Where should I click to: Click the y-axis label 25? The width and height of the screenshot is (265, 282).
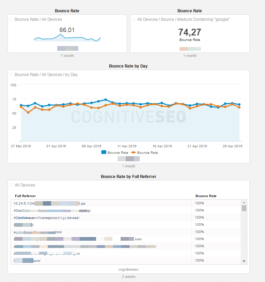14,128
